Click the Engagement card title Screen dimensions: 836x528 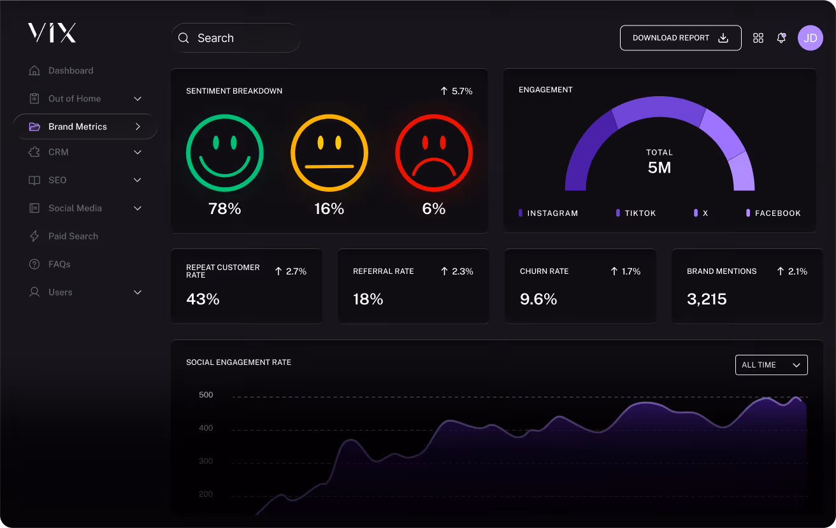pyautogui.click(x=545, y=90)
